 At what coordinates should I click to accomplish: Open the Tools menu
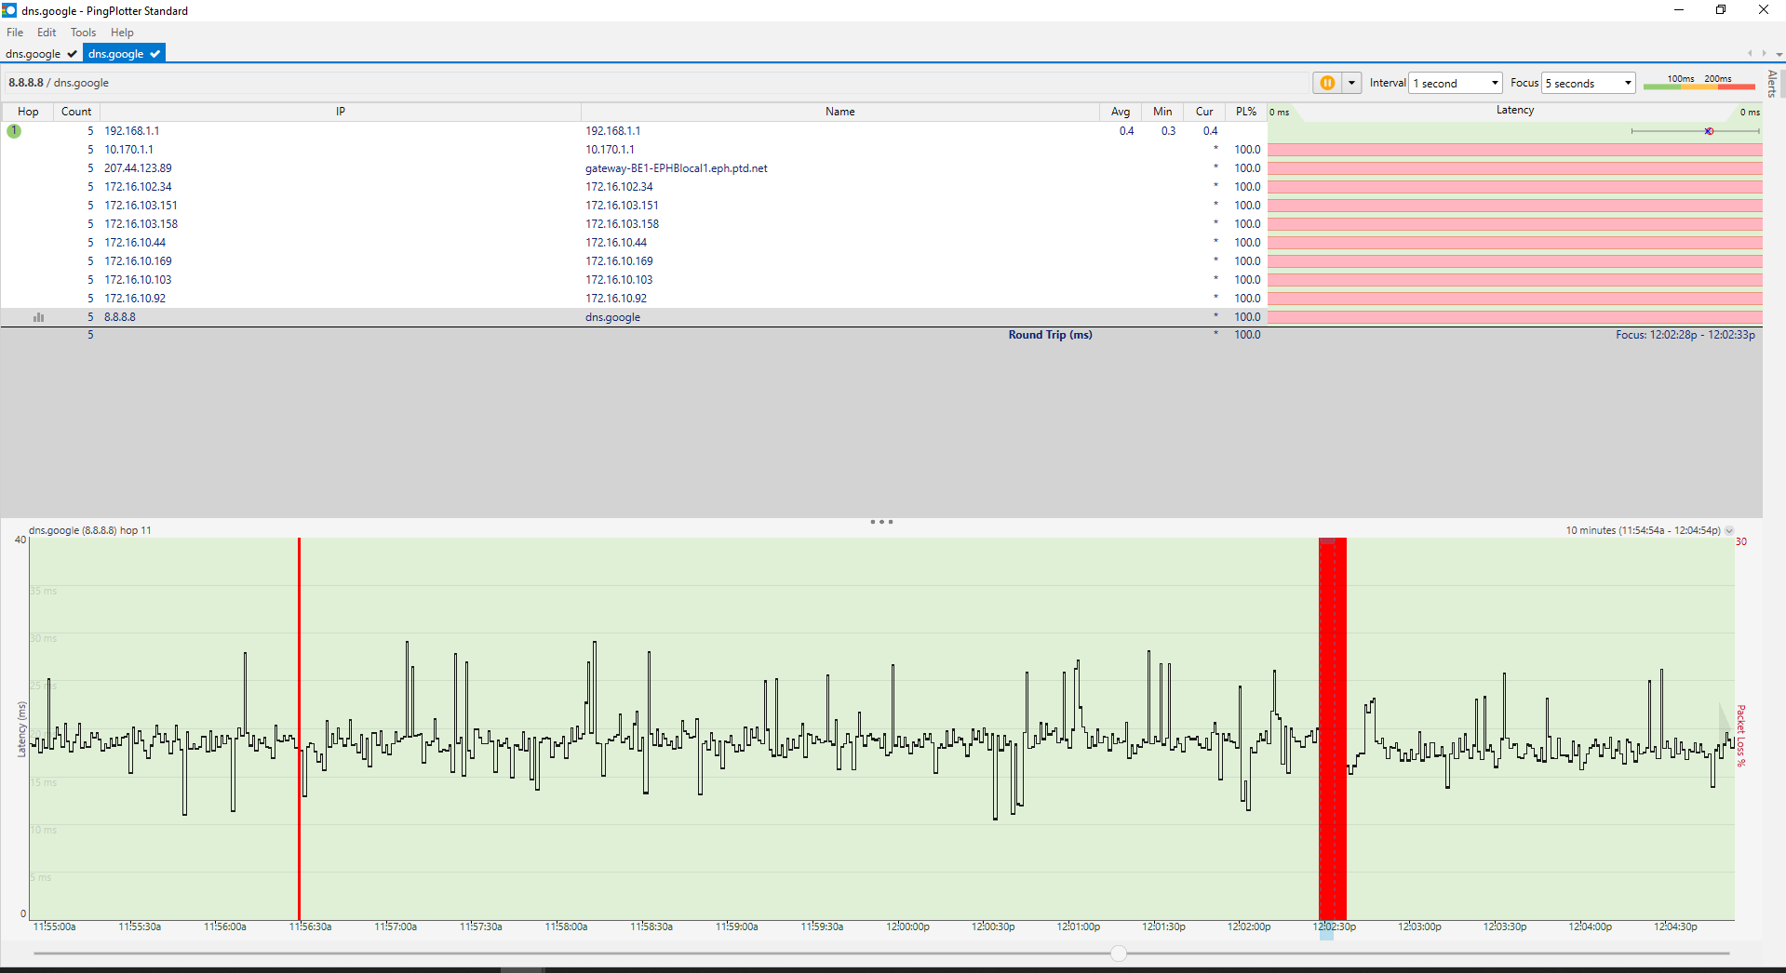tap(83, 33)
